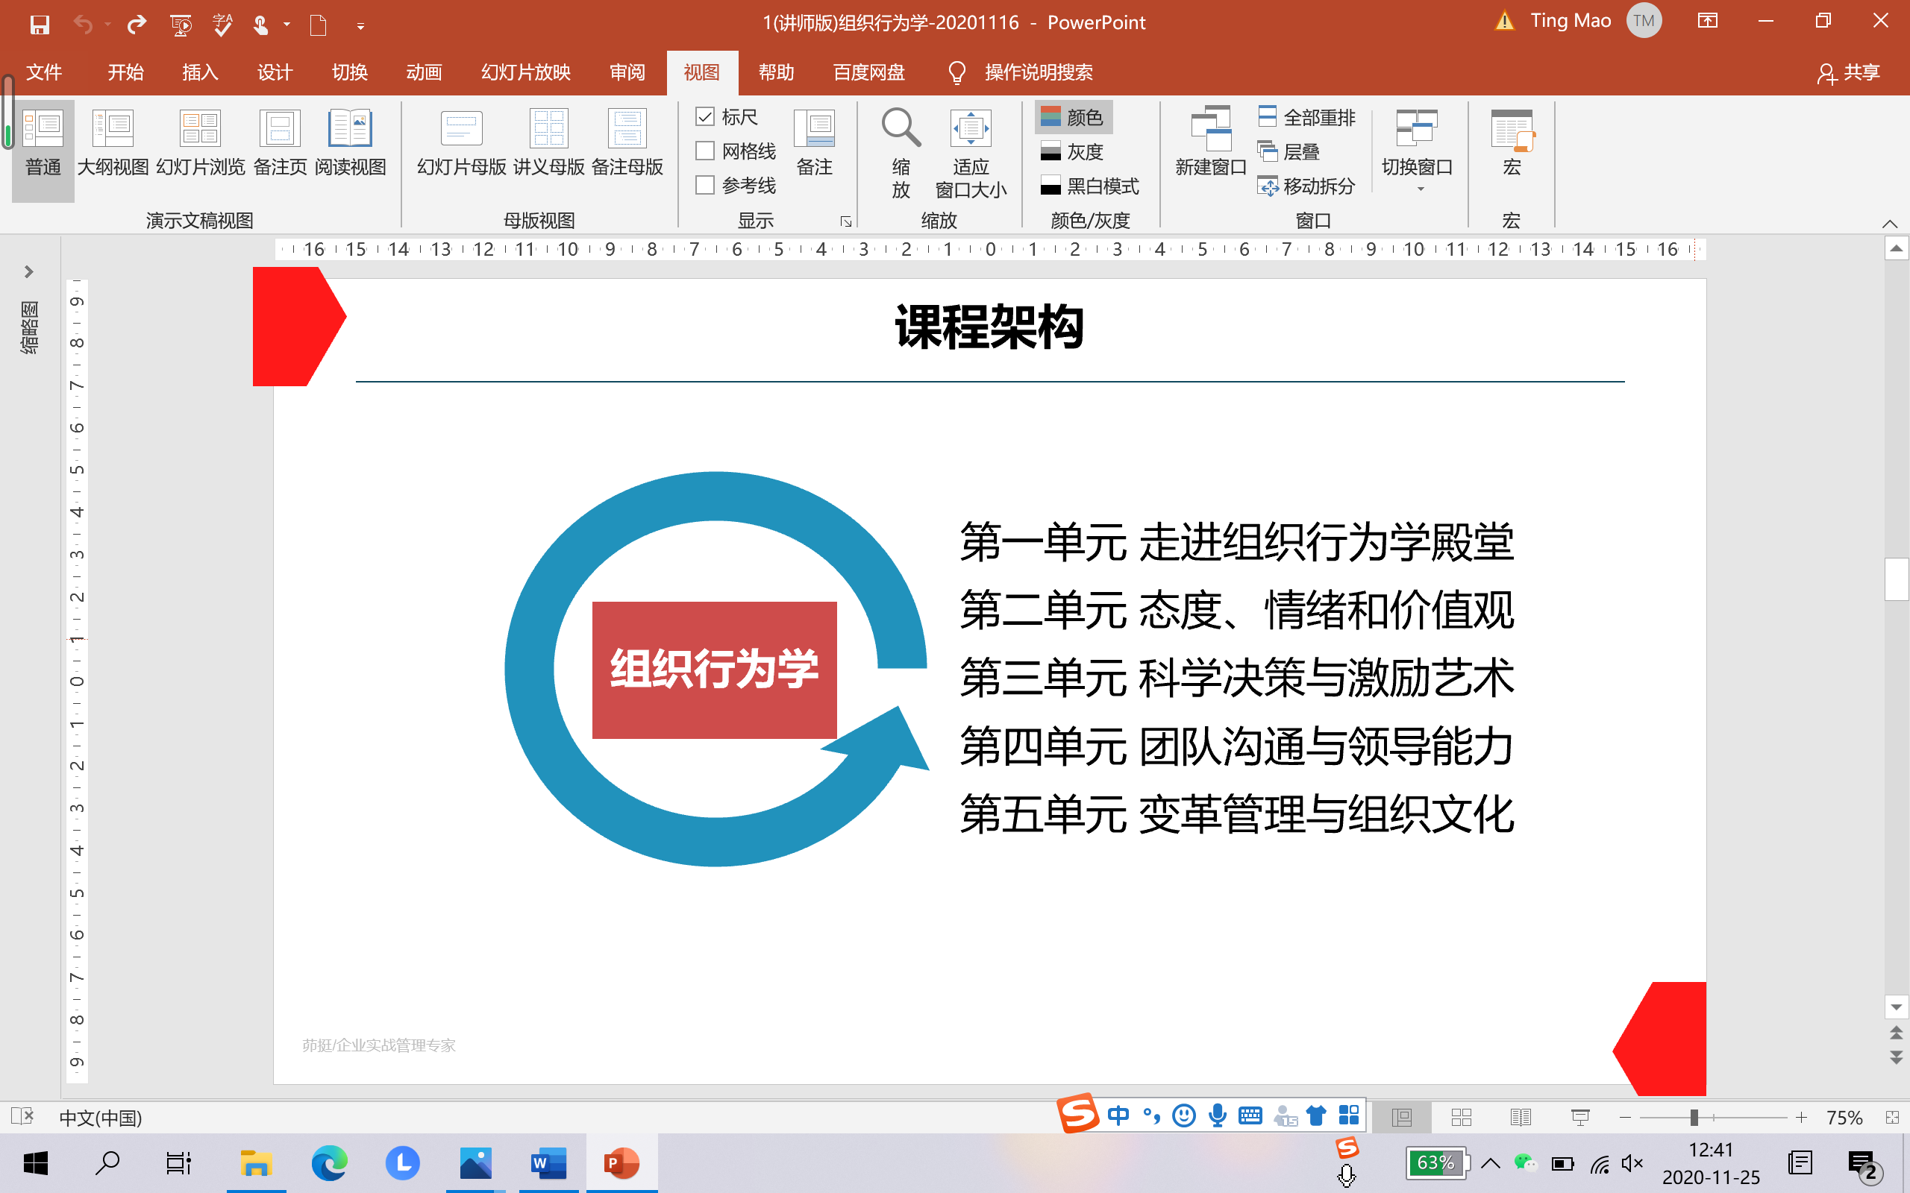Click 全部重排 arrange all

pos(1307,118)
